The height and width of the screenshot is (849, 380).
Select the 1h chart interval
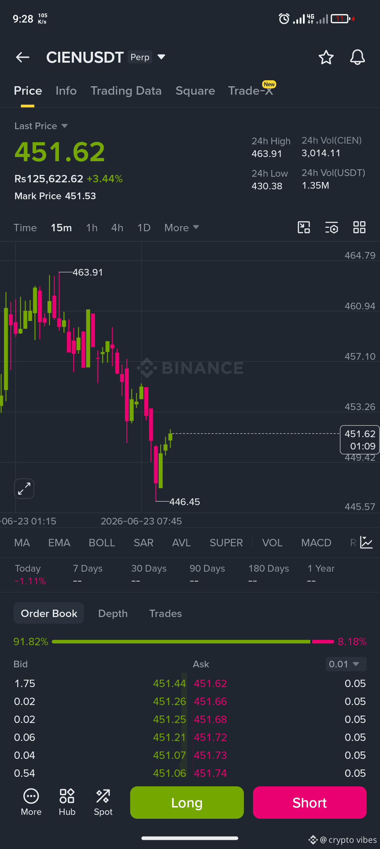pyautogui.click(x=92, y=228)
